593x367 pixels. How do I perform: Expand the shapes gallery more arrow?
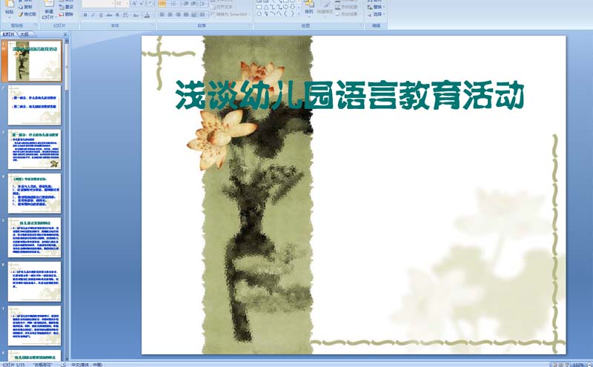pos(299,13)
